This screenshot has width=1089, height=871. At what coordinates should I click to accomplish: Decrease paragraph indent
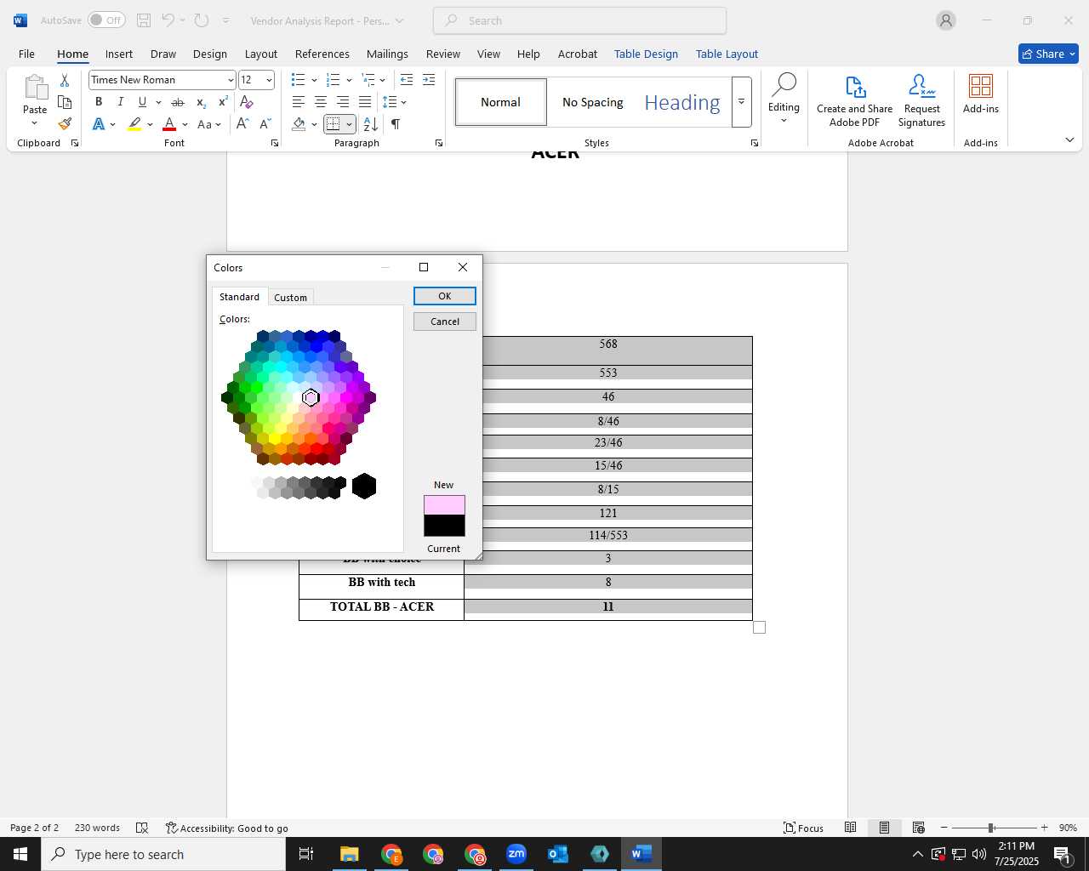point(407,80)
